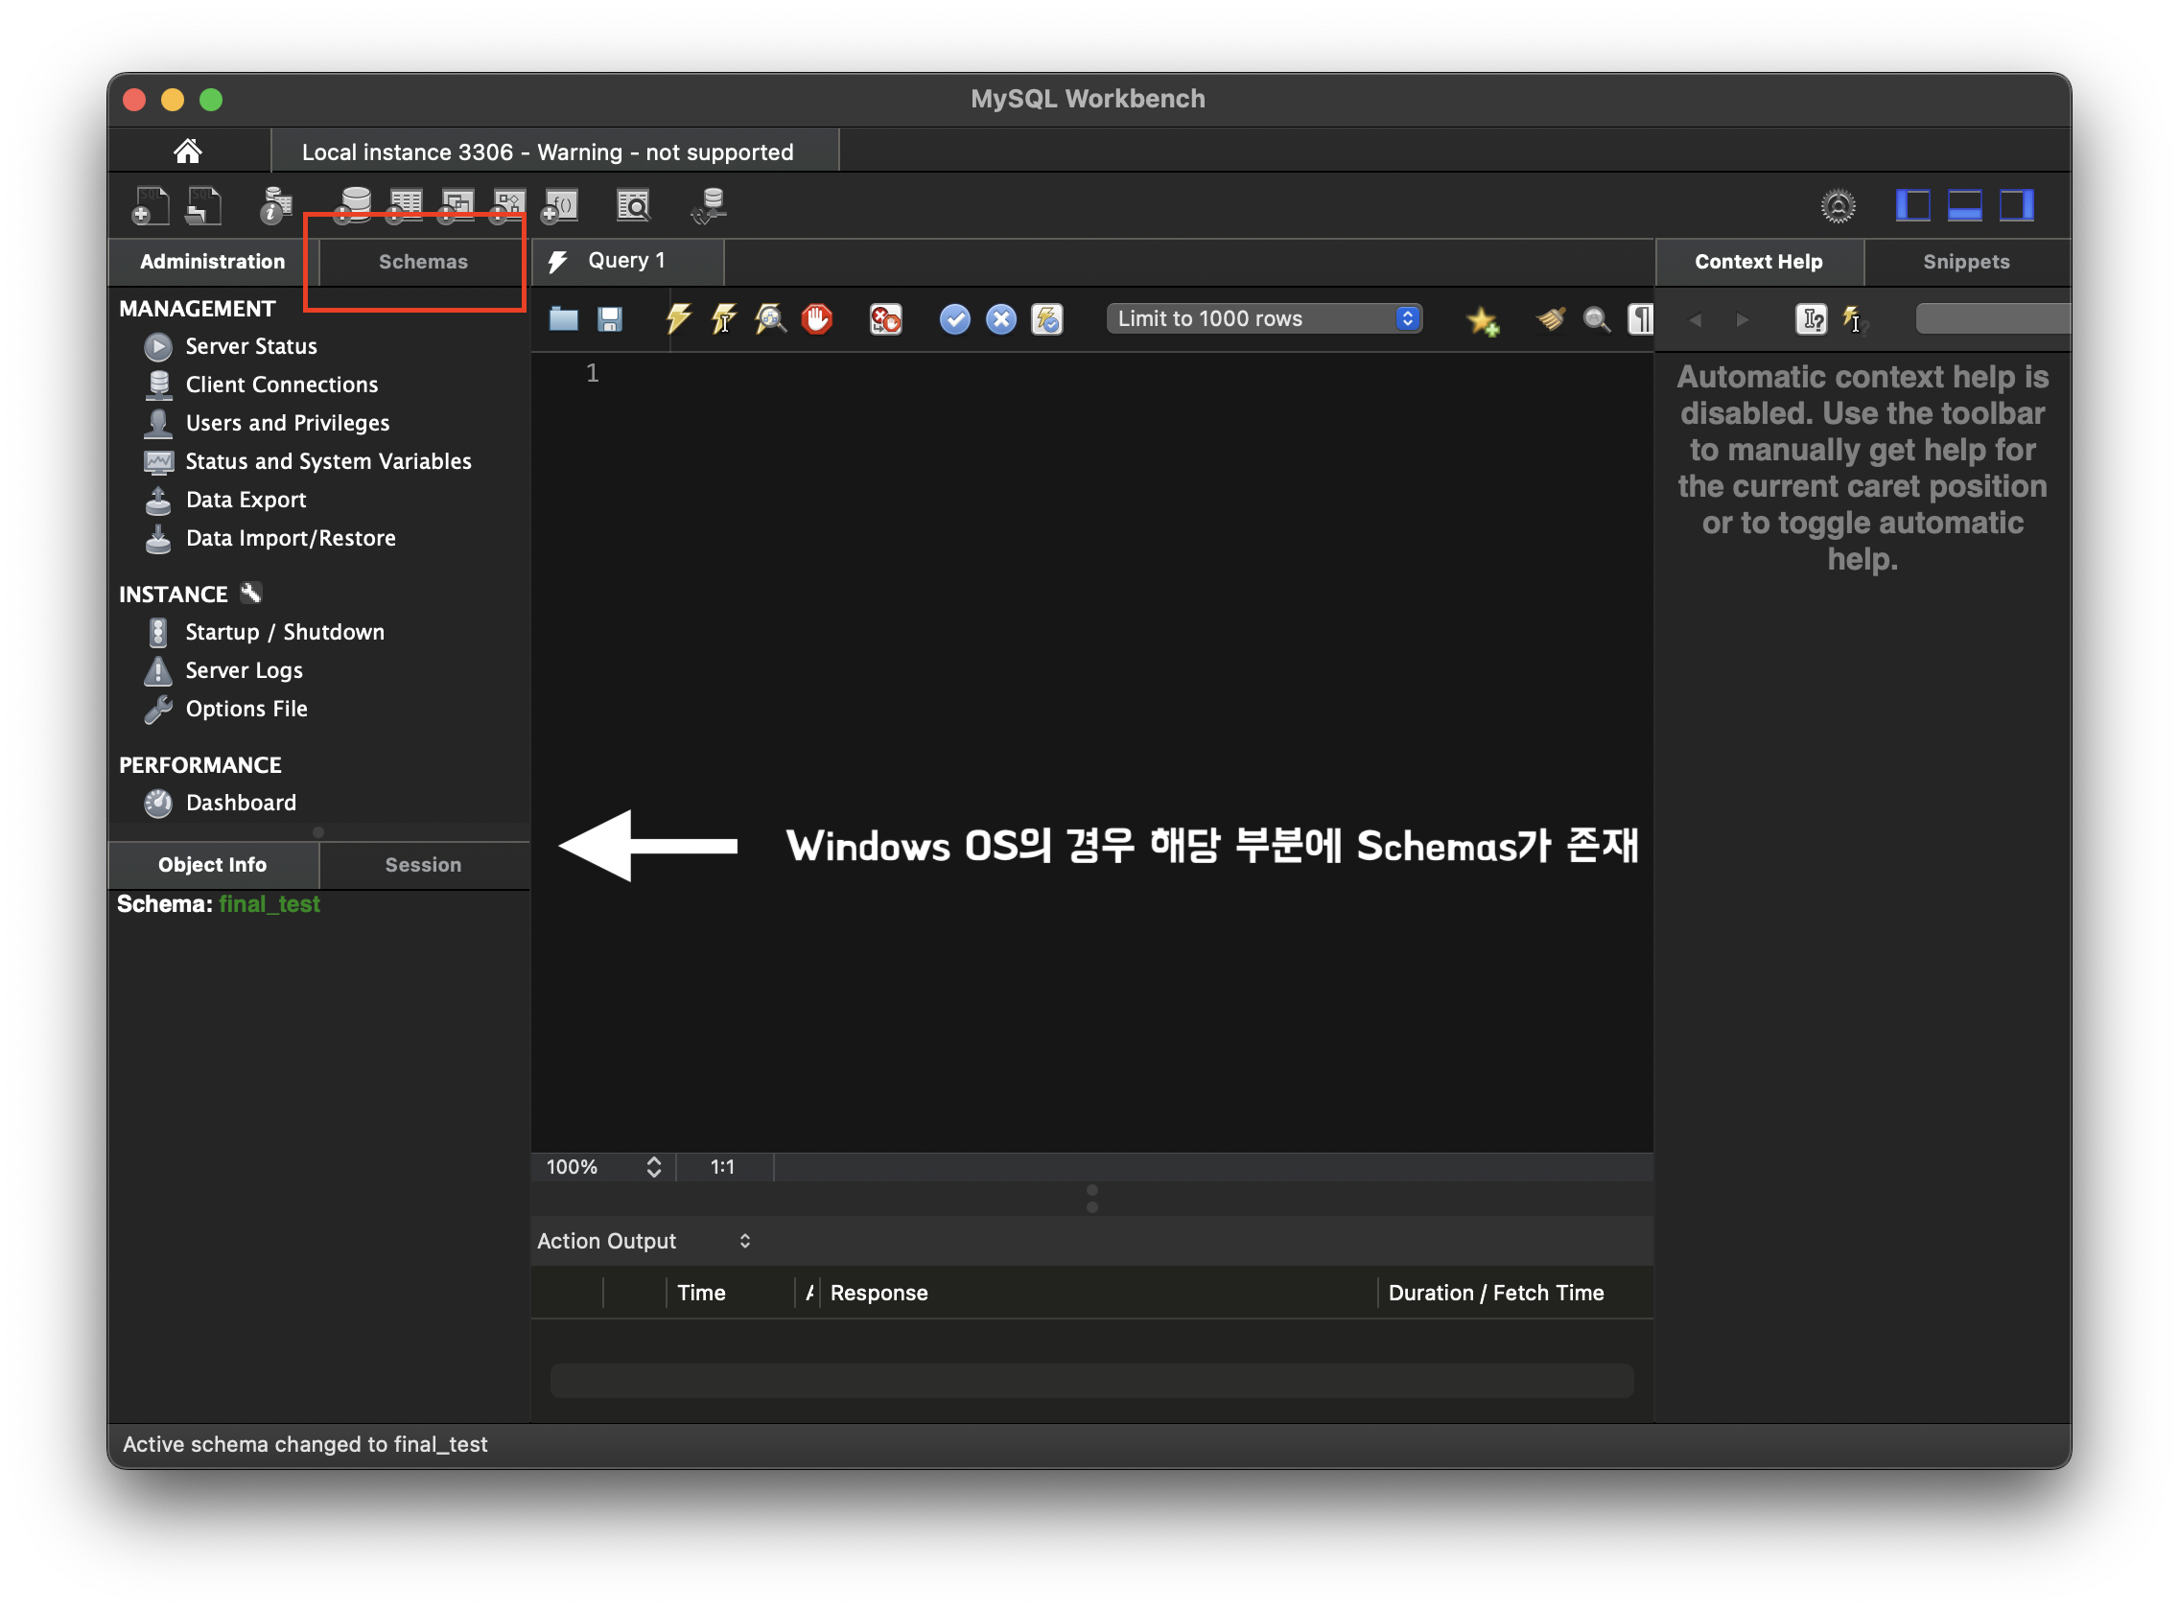The width and height of the screenshot is (2179, 1611).
Task: Switch to the Snippets tab
Action: (x=1965, y=262)
